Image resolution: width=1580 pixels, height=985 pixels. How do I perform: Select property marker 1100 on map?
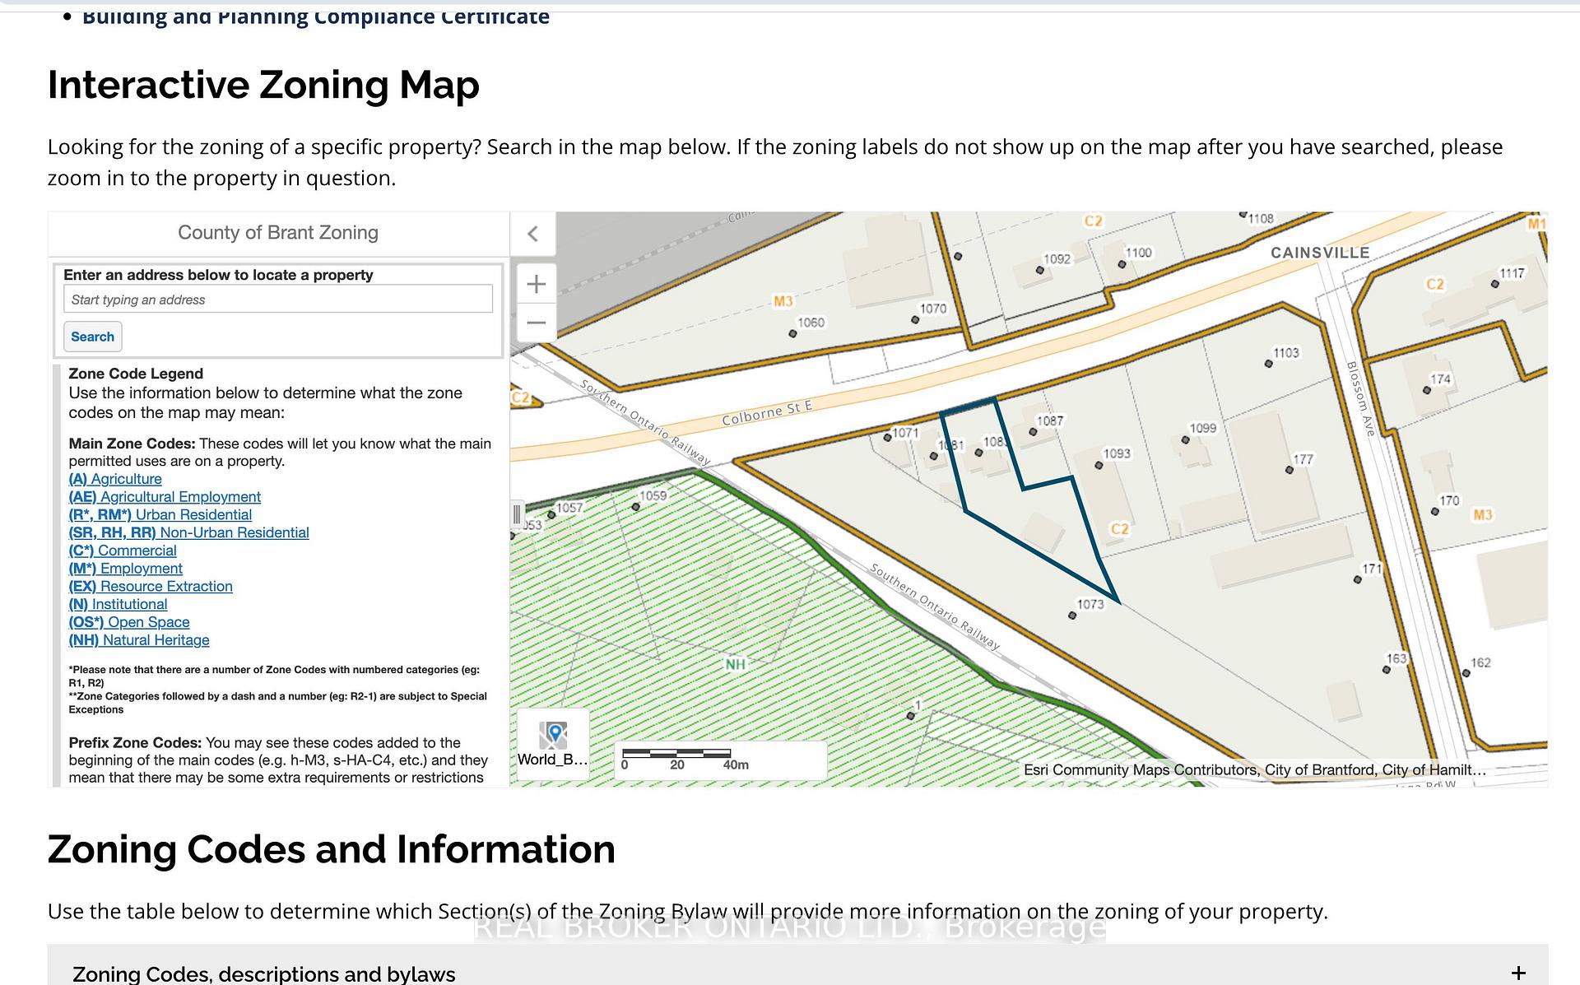pos(1122,265)
